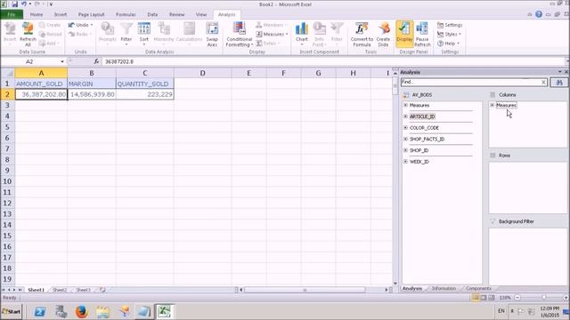This screenshot has width=570, height=320.
Task: Click the Create button in Data Source
Action: click(x=50, y=25)
